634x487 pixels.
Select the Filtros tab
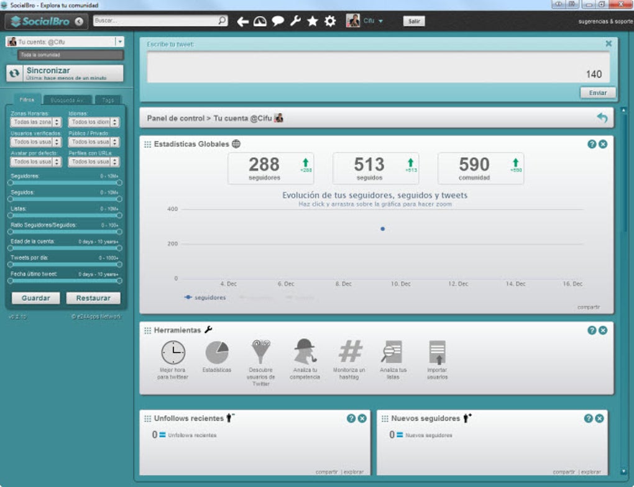click(27, 99)
